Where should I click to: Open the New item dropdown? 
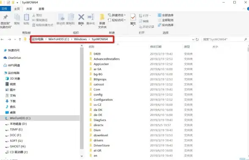[x=117, y=15]
